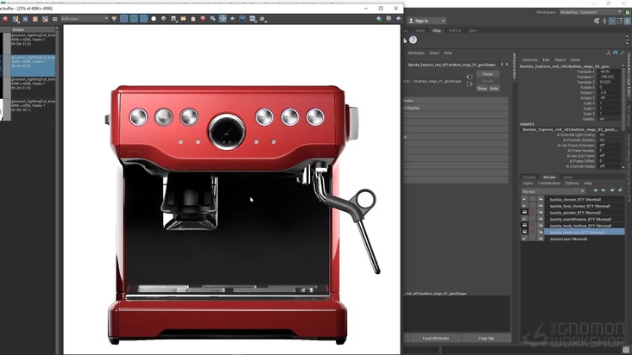Viewport: 632px width, 355px height.
Task: Toggle renderable icon for barista_body_bottom_BTY layer
Action: pos(524,226)
